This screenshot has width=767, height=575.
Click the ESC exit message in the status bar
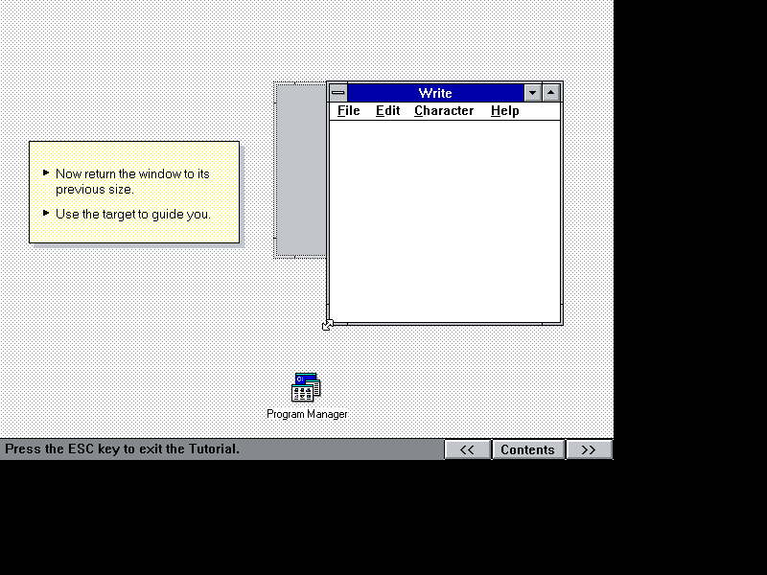click(123, 448)
